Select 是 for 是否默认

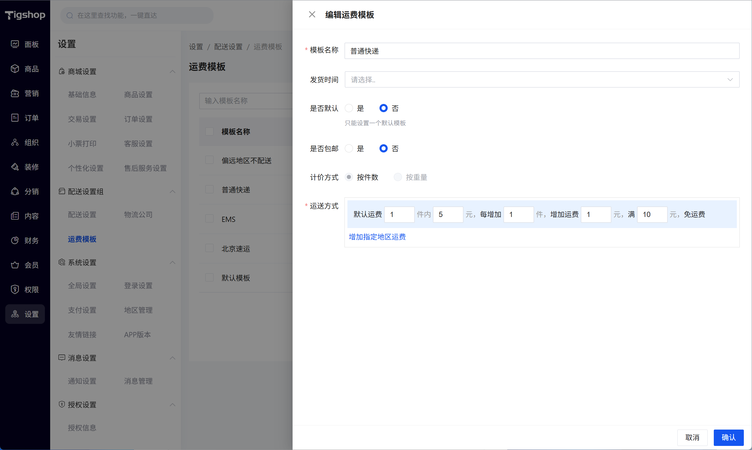click(349, 108)
